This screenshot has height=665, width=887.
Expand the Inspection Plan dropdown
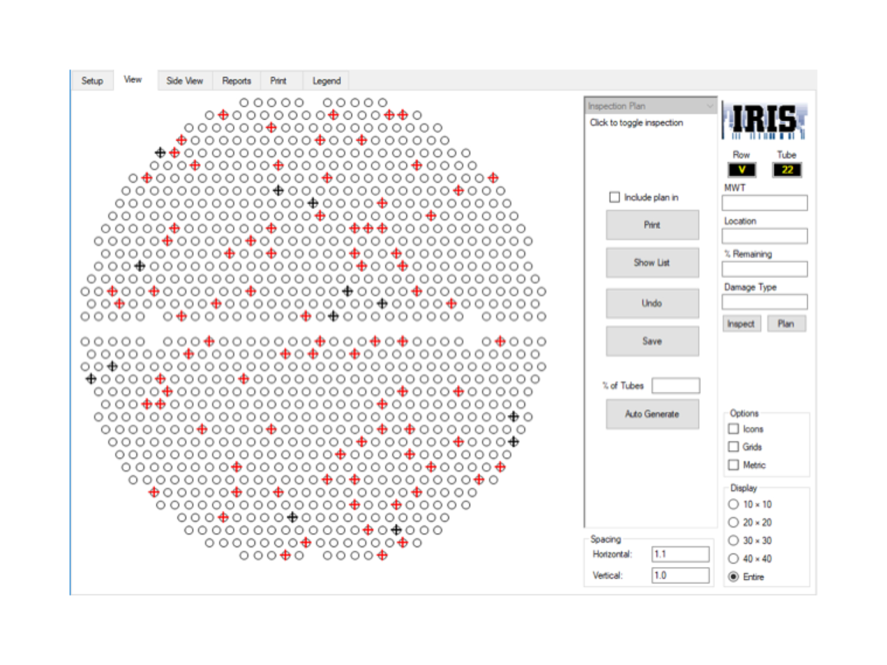click(651, 106)
